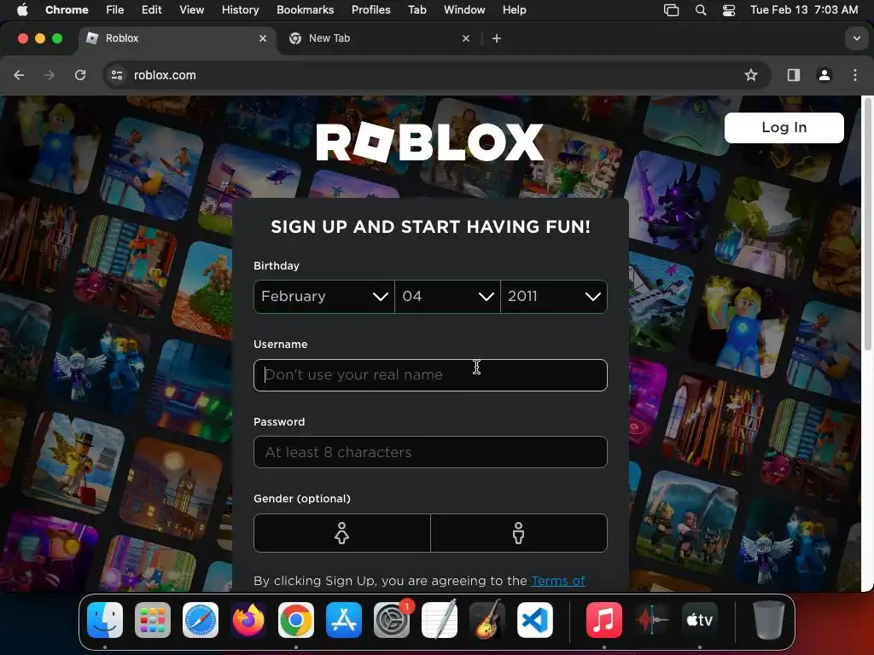Click the roblox.com address bar
The image size is (874, 655).
434,75
